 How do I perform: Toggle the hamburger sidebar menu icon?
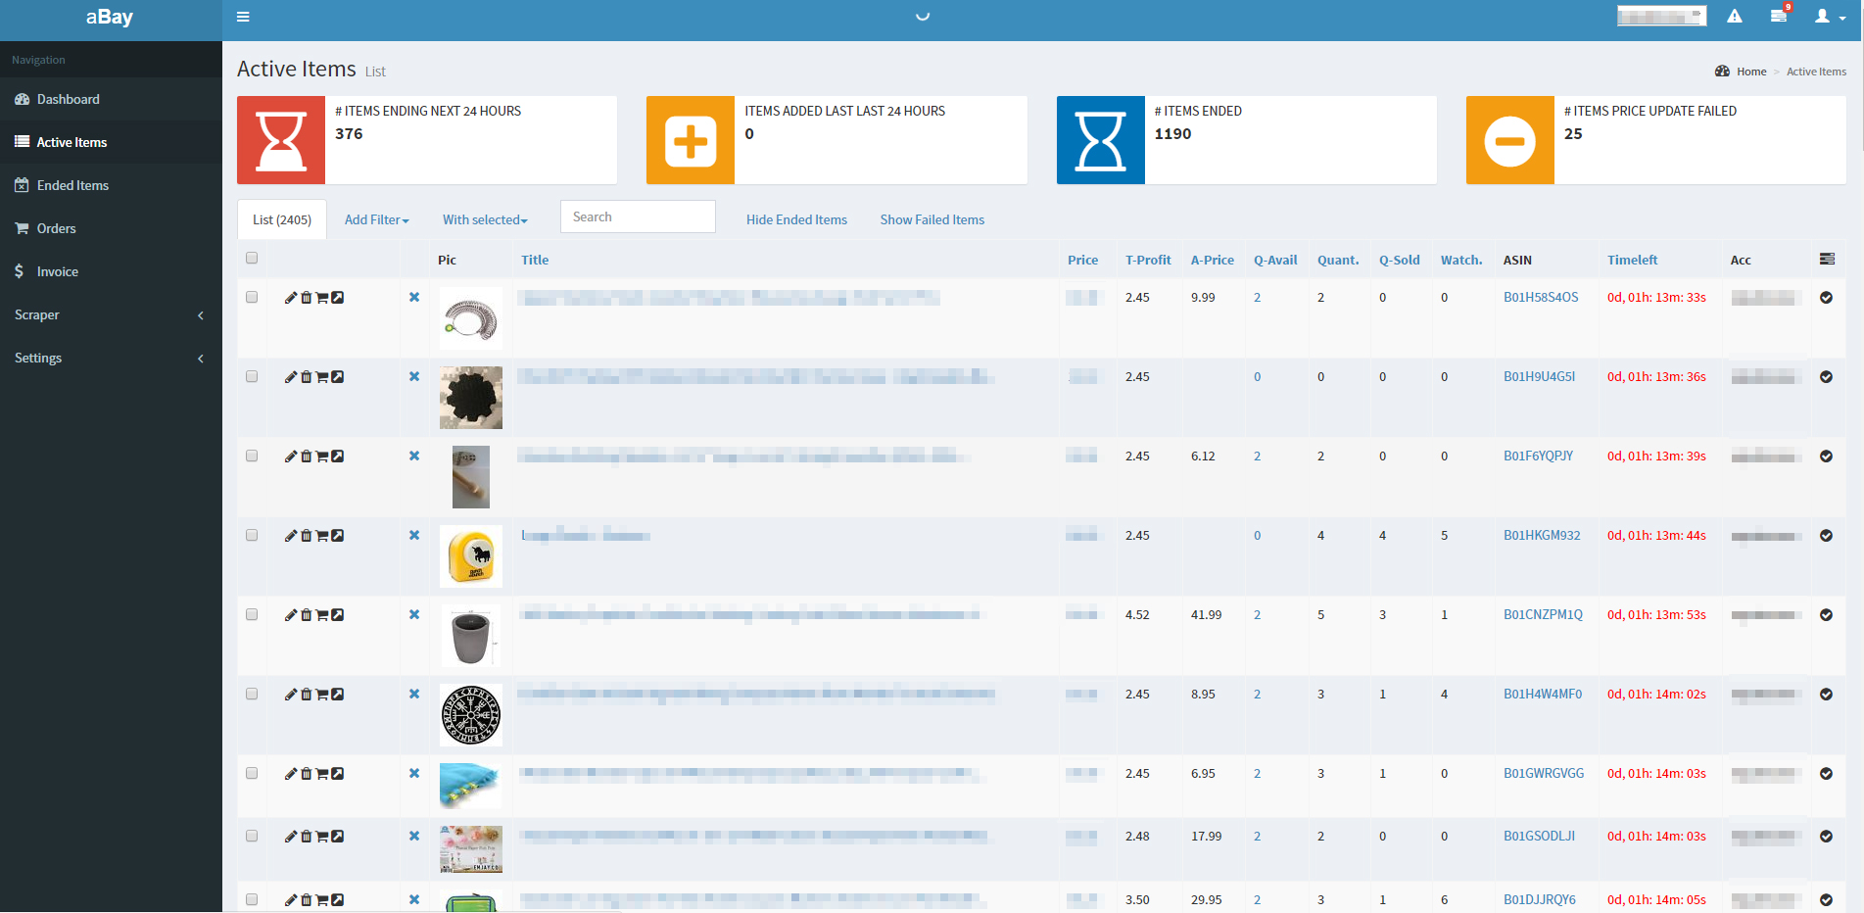pos(243,17)
